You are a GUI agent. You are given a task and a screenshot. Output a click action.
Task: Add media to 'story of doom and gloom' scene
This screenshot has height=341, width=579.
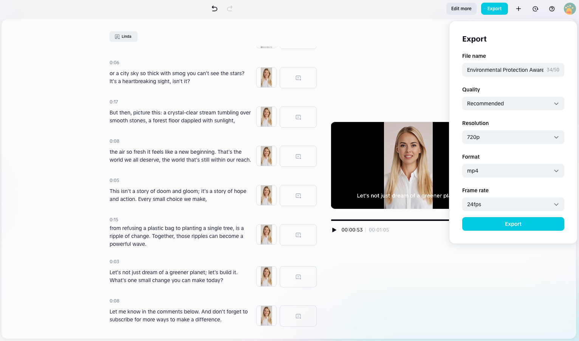coord(298,196)
